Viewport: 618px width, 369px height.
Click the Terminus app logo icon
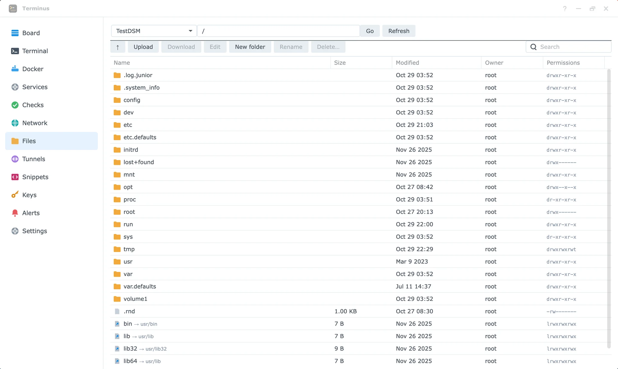[13, 8]
